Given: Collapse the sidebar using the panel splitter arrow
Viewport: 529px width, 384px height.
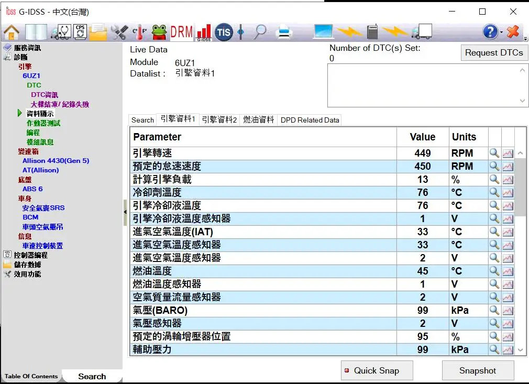Looking at the screenshot, I should pyautogui.click(x=125, y=212).
